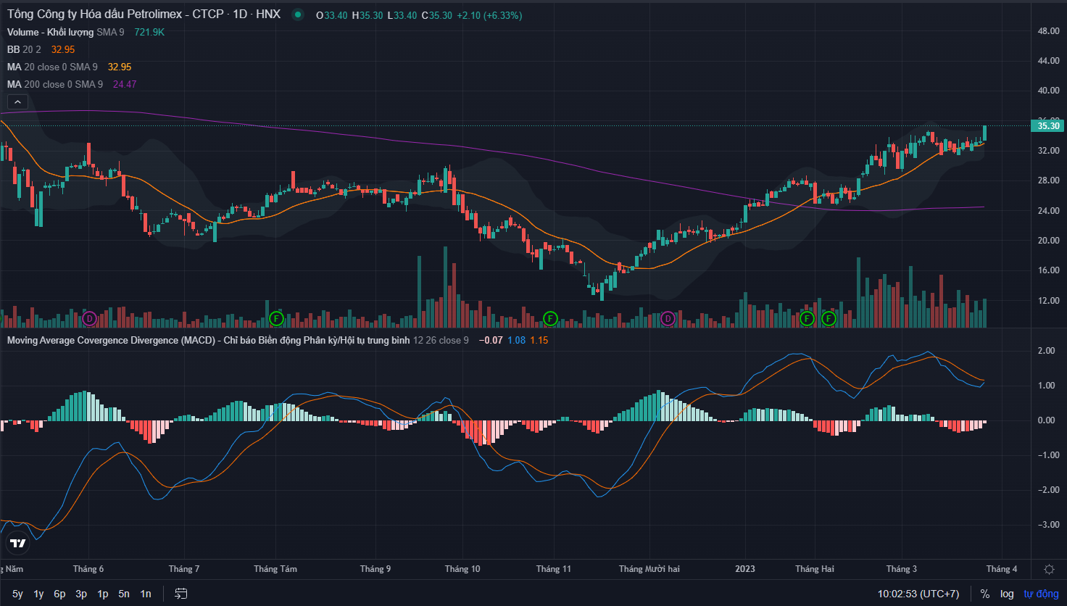Open the go-to-date calendar icon

click(181, 594)
